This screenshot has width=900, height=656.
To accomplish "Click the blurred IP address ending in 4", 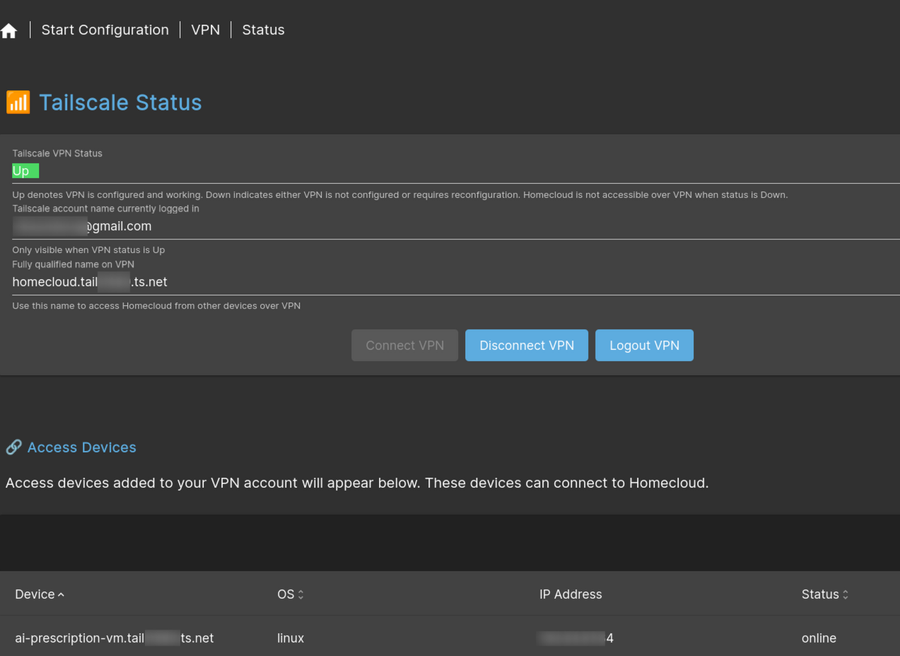I will pyautogui.click(x=575, y=638).
